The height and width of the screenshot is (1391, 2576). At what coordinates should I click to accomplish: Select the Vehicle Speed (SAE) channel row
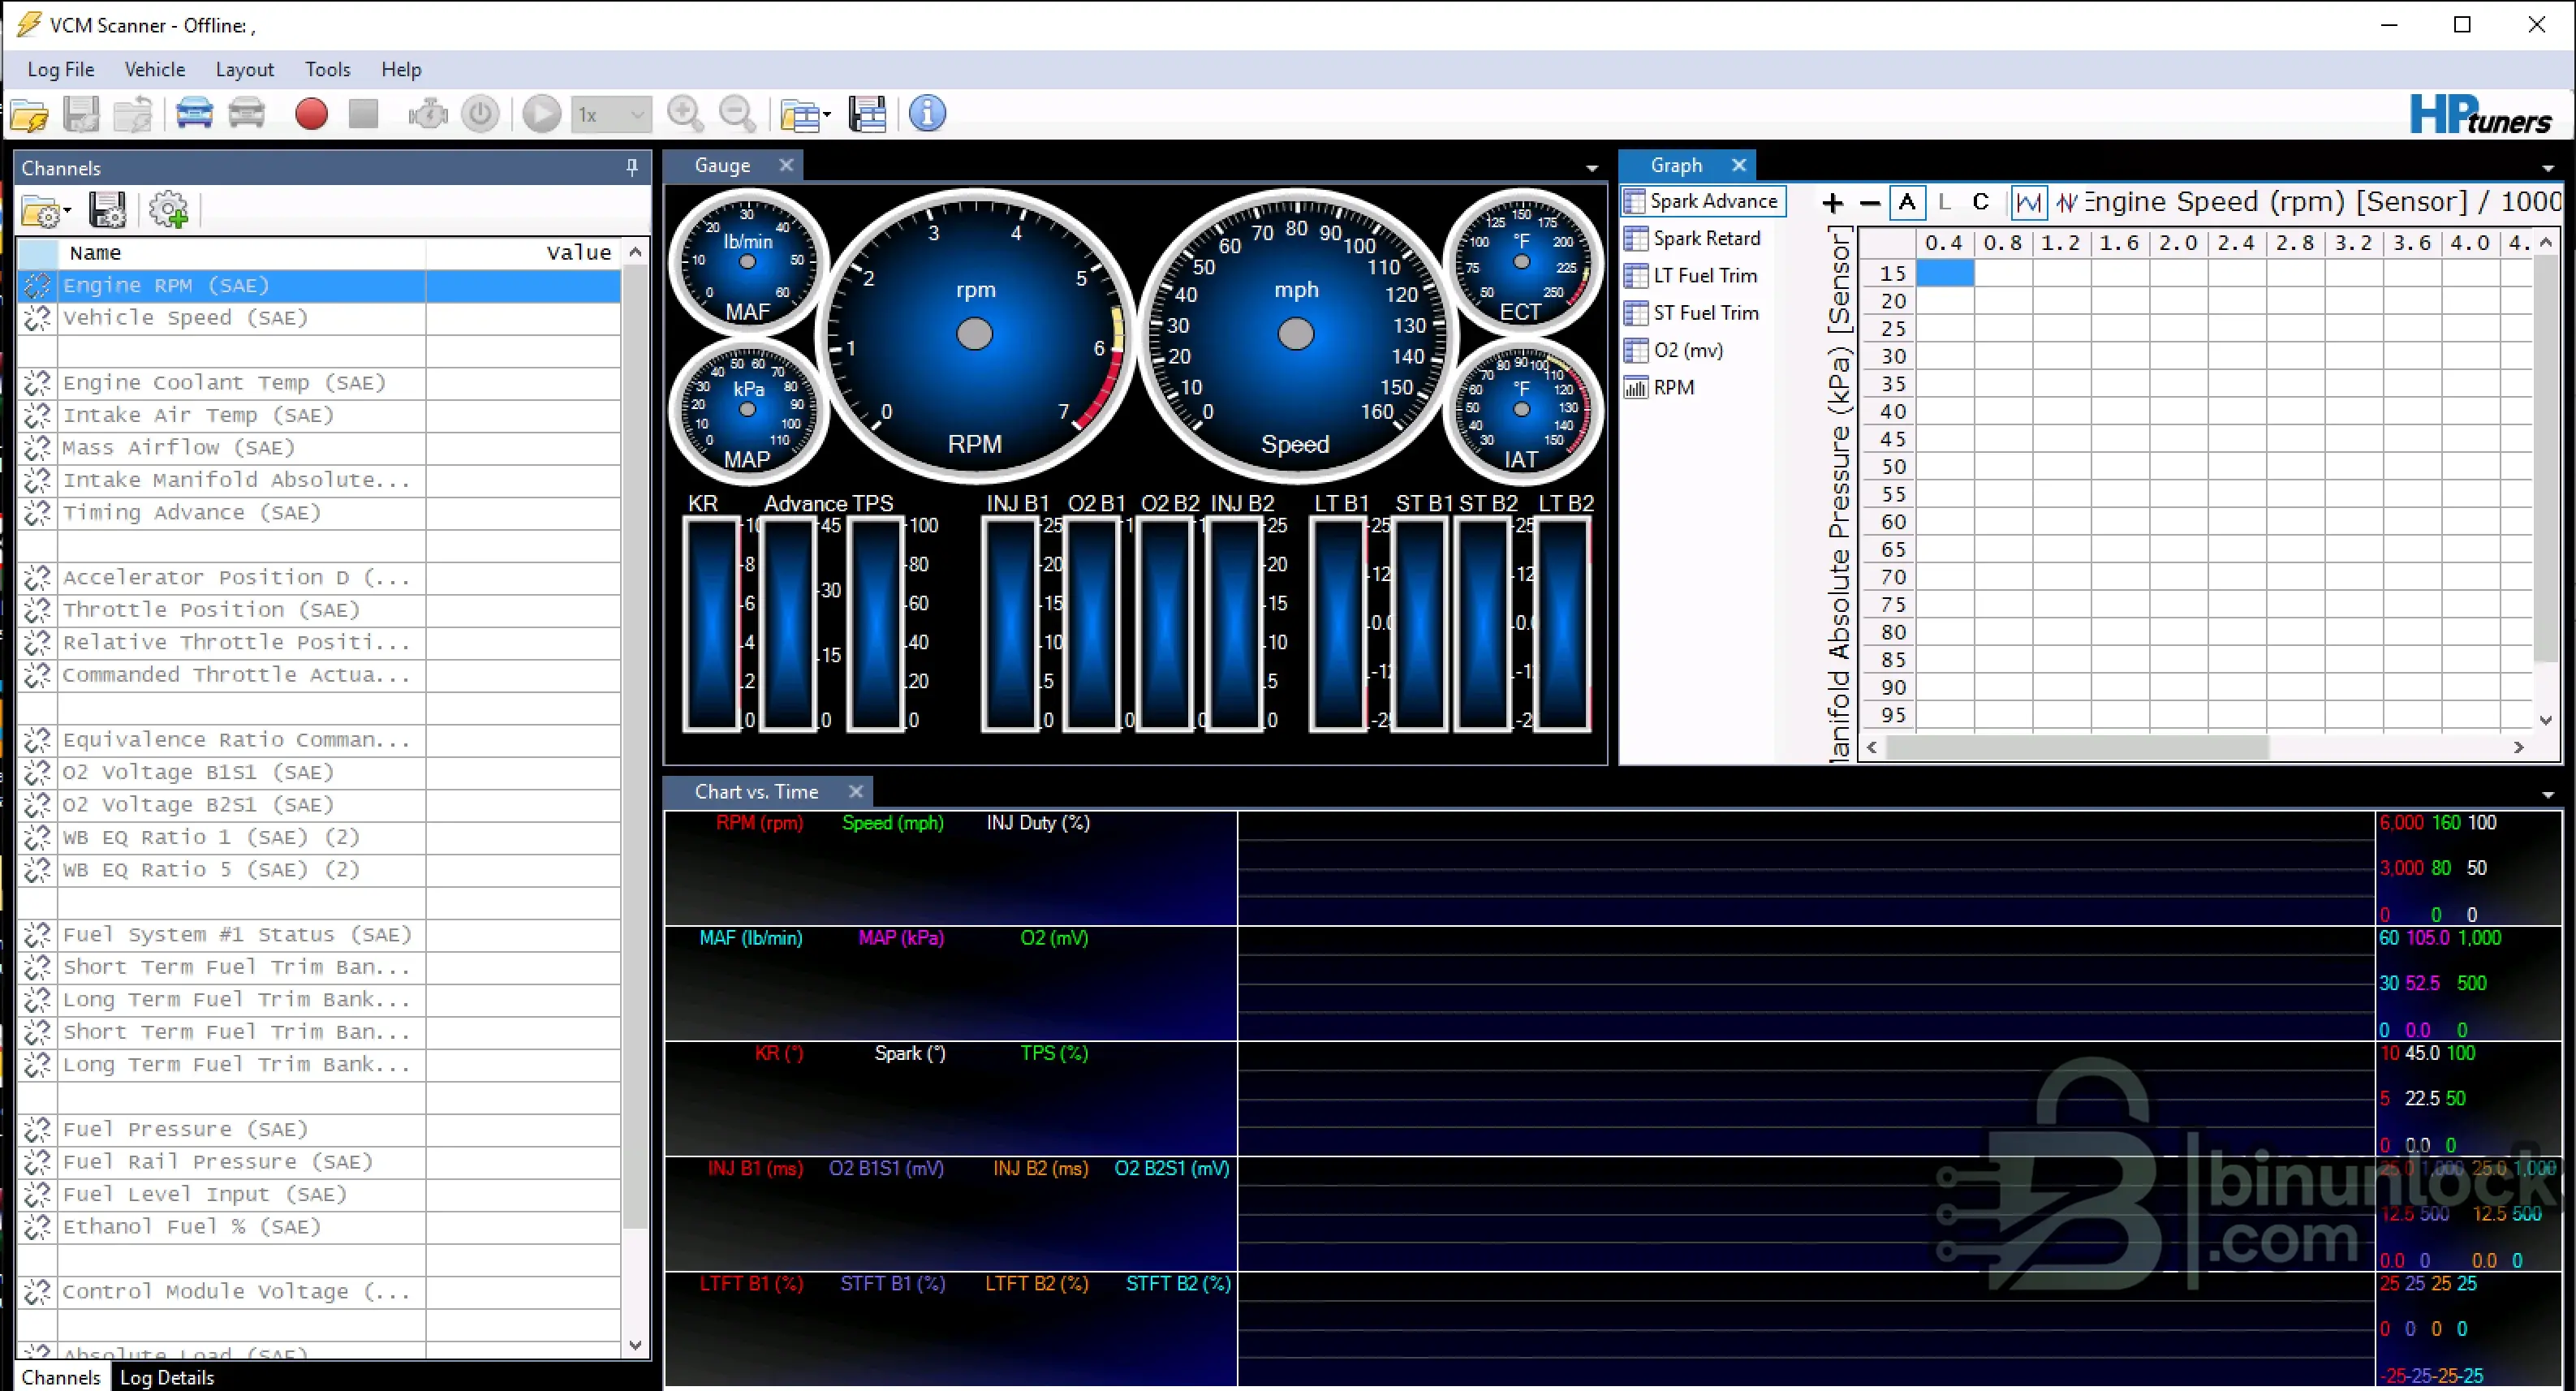(x=319, y=318)
